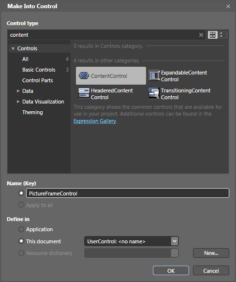Confirm with the OK button
236x282 pixels.
click(x=171, y=270)
